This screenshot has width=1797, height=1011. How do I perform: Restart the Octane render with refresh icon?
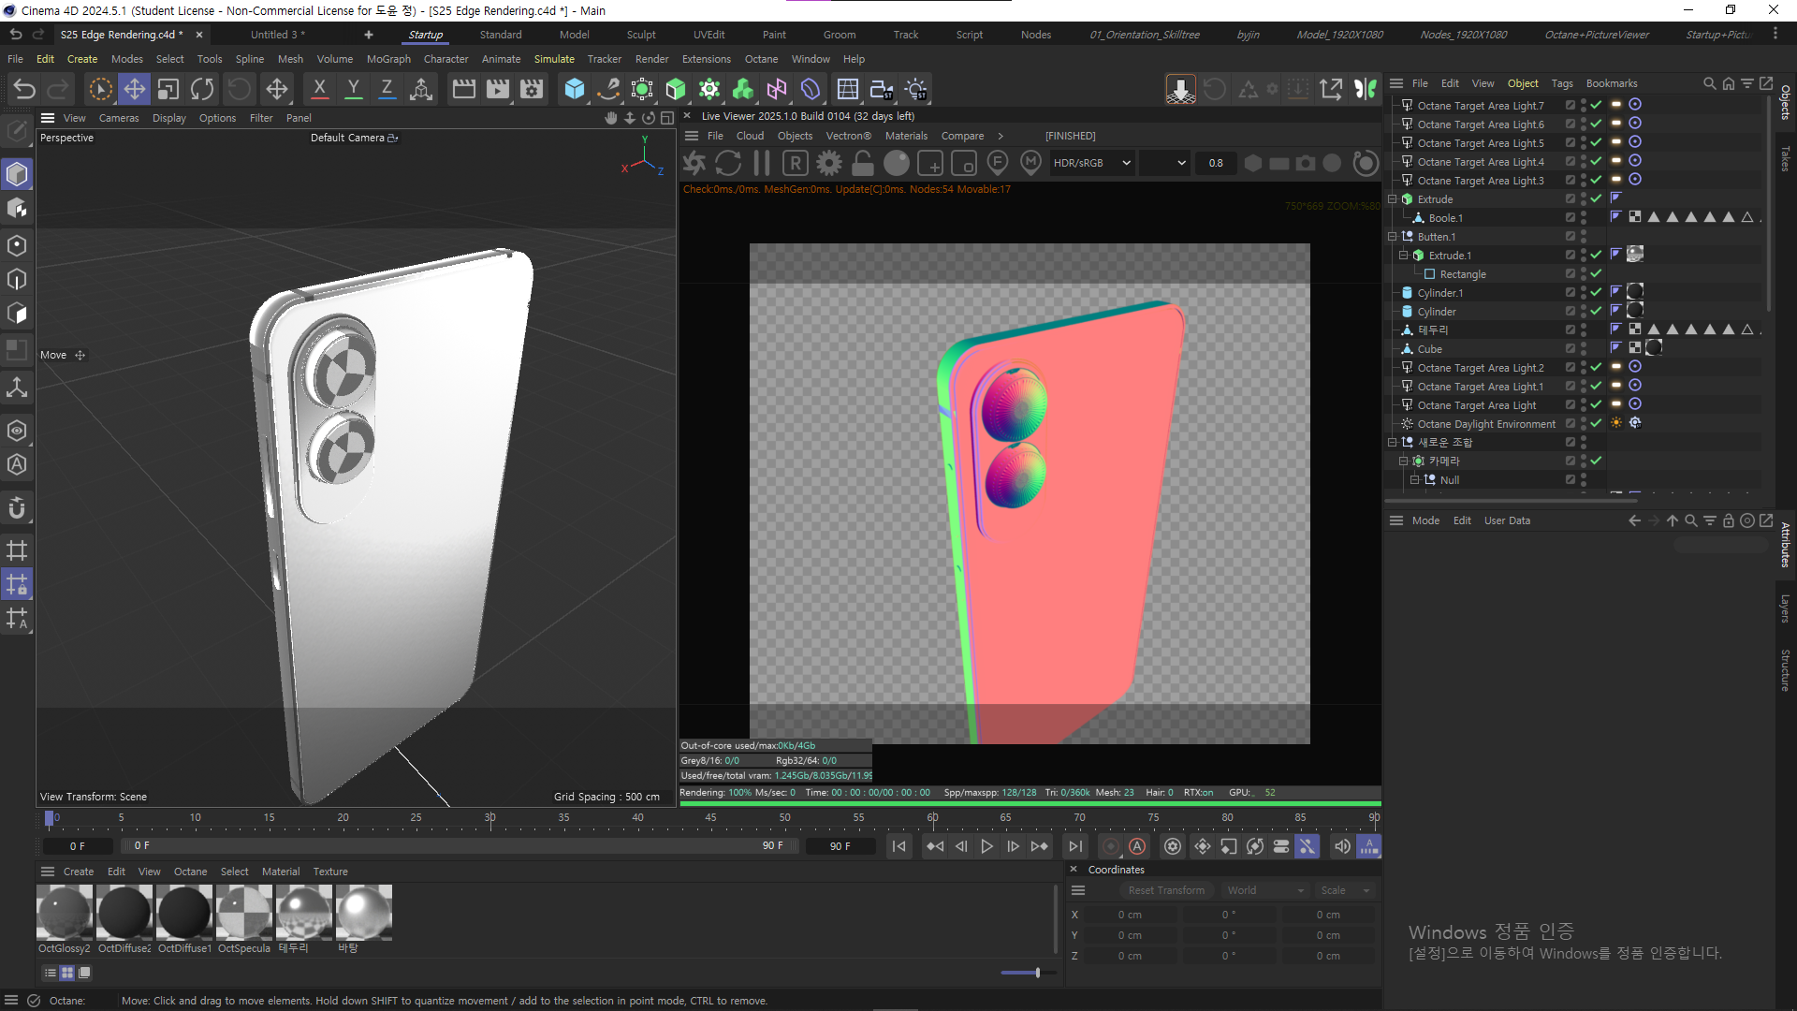[728, 163]
